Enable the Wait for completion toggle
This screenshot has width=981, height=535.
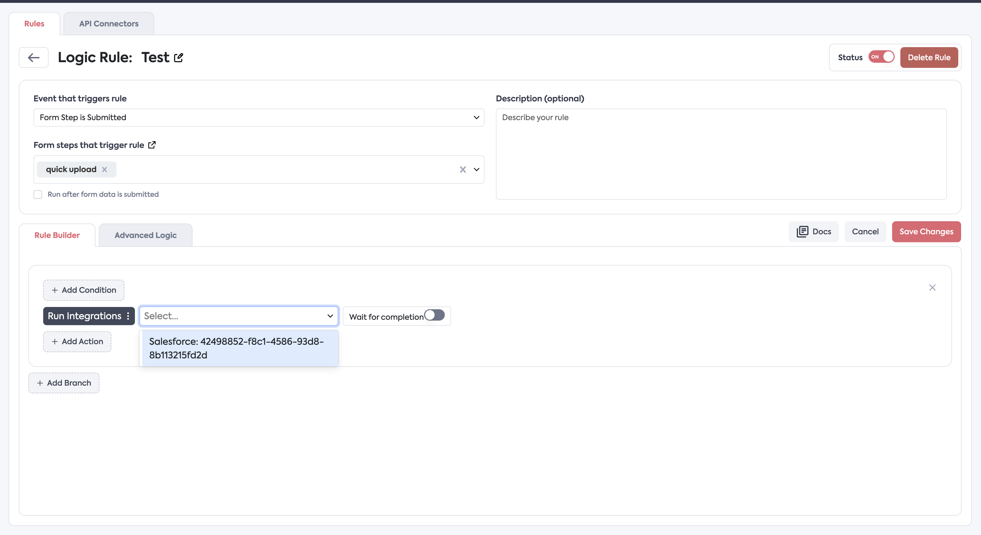click(435, 315)
